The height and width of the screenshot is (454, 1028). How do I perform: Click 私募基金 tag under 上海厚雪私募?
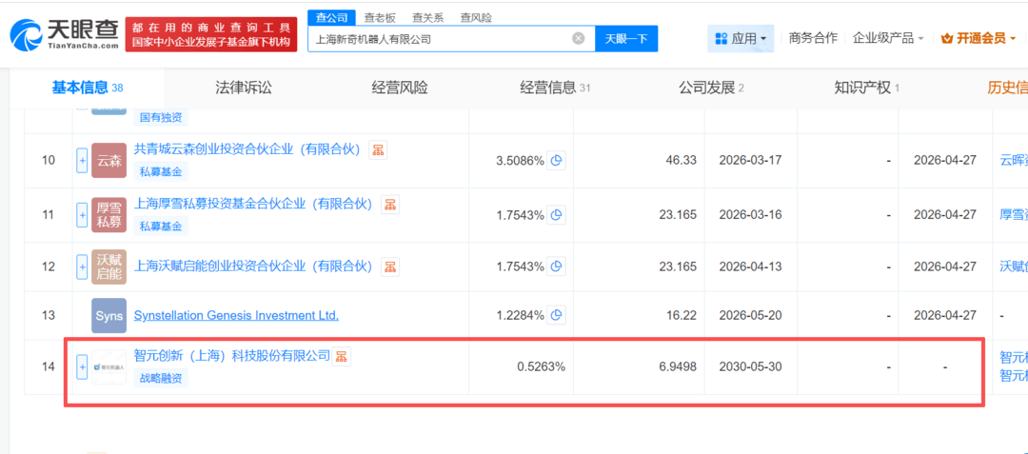(161, 227)
